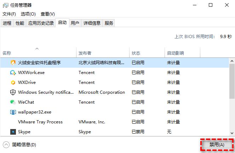Screen dimensions: 235x153
Task: Click the 简略信息(D) label
Action: [24, 145]
